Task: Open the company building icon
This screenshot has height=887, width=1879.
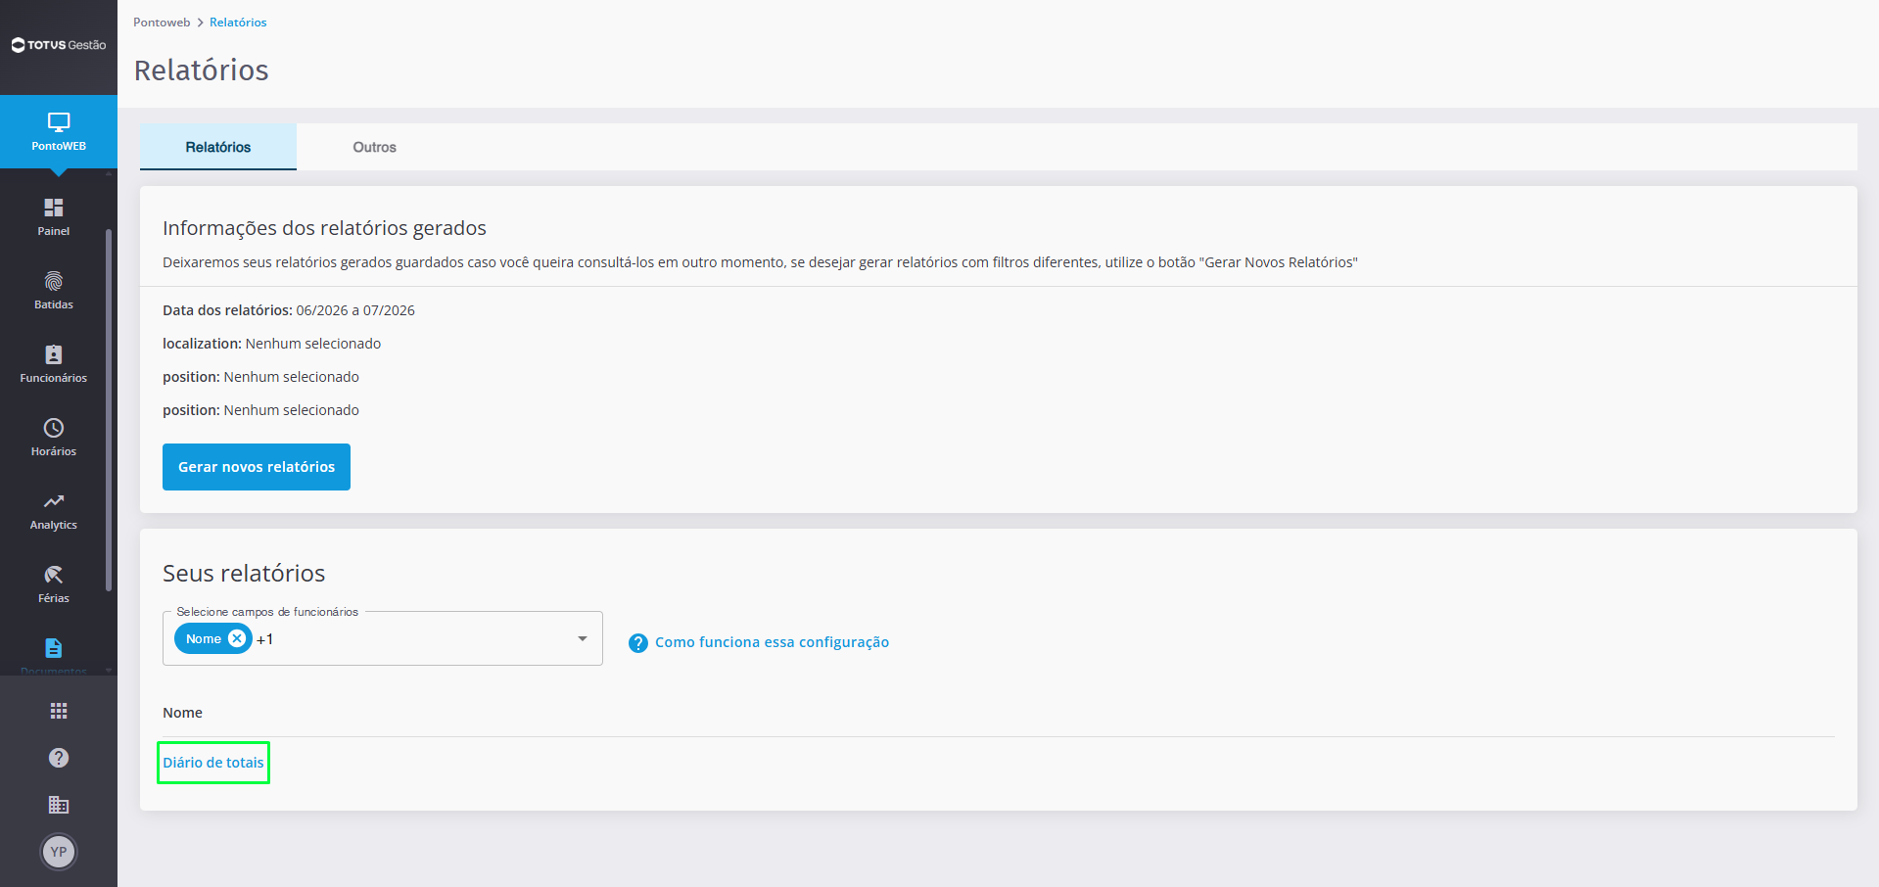Action: coord(59,805)
